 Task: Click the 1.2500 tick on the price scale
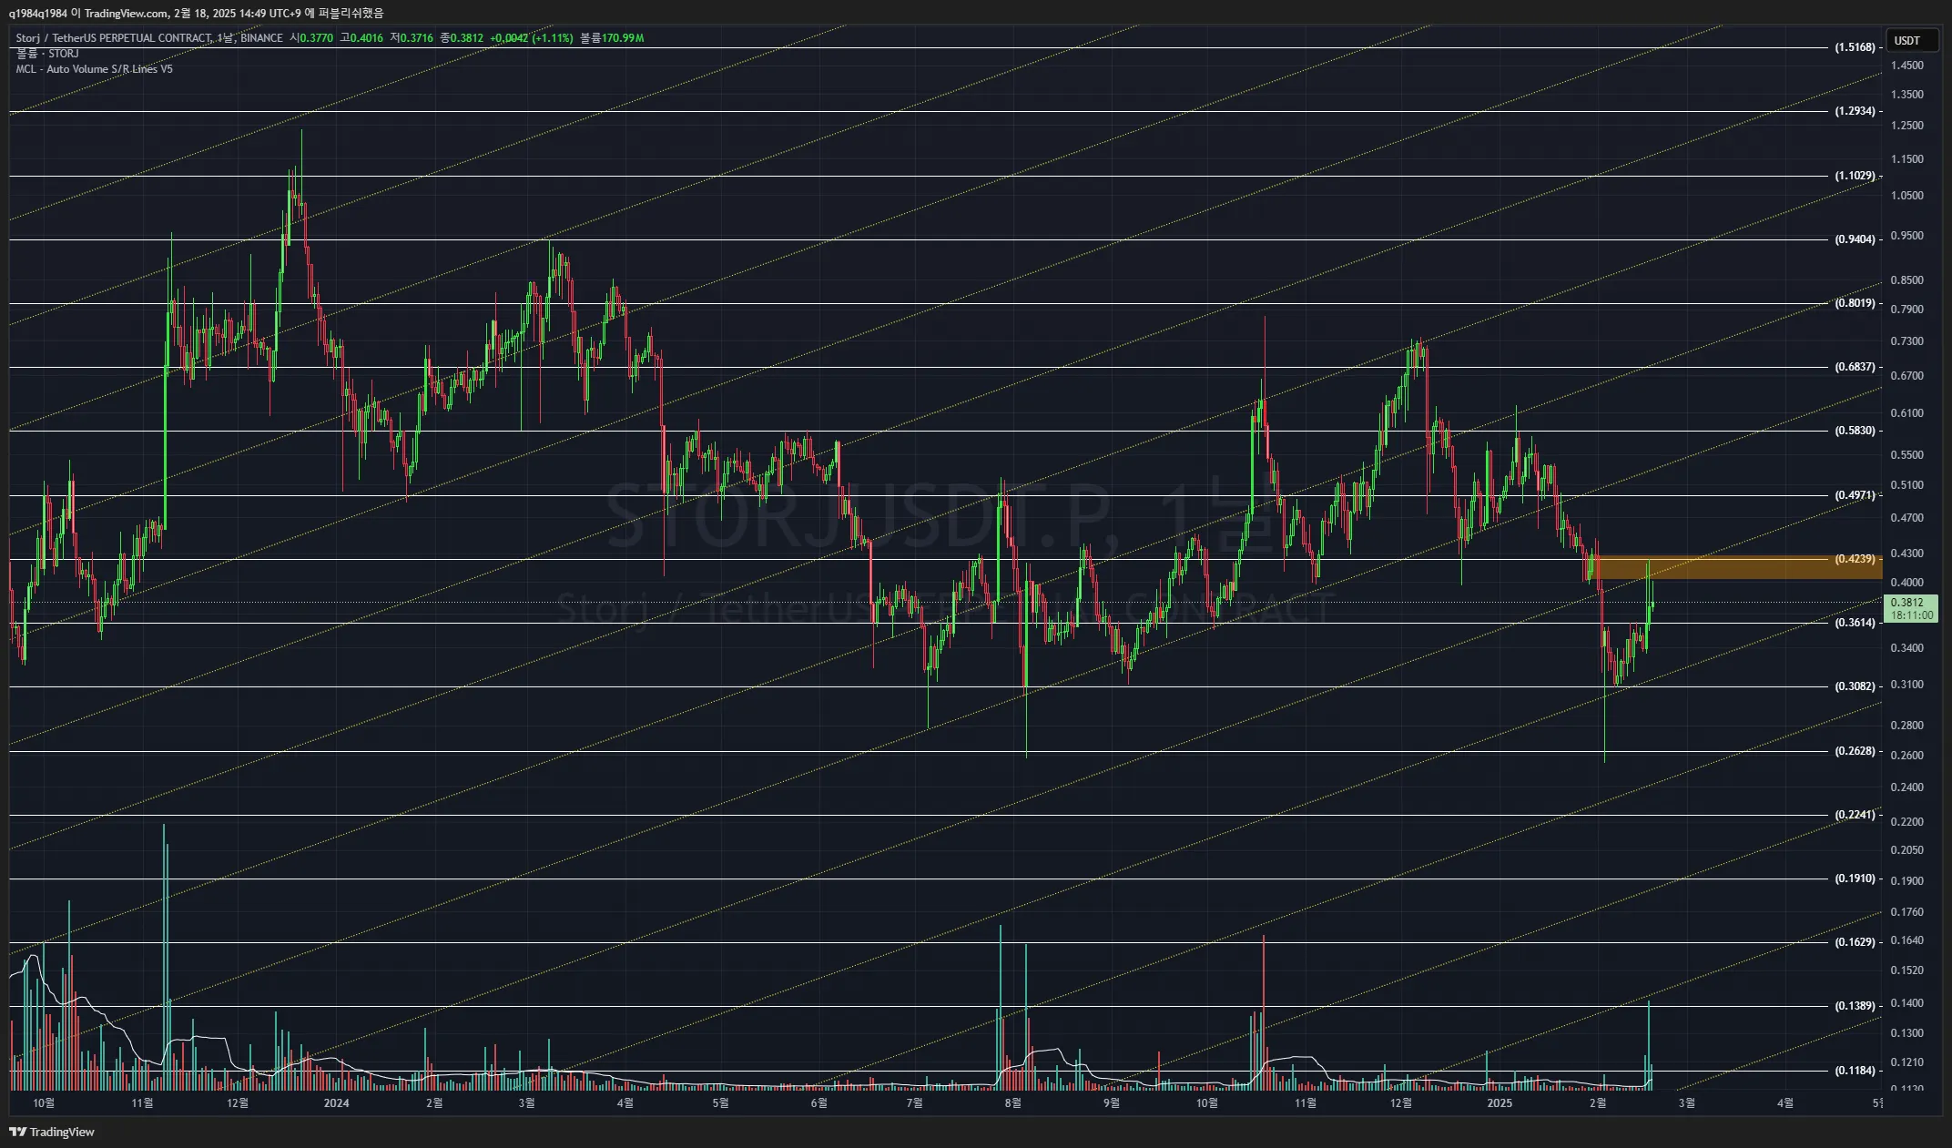pos(1907,126)
